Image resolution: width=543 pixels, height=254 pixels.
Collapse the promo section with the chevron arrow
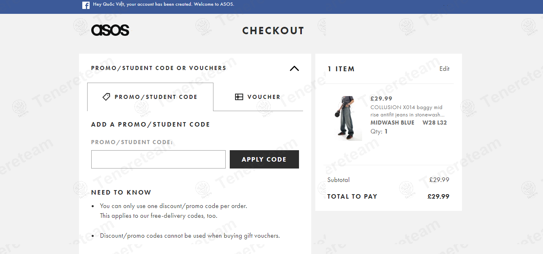tap(294, 68)
